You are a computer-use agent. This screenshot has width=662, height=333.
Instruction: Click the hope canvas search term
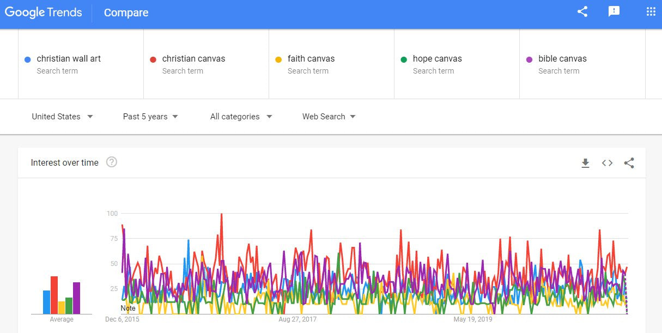457,64
